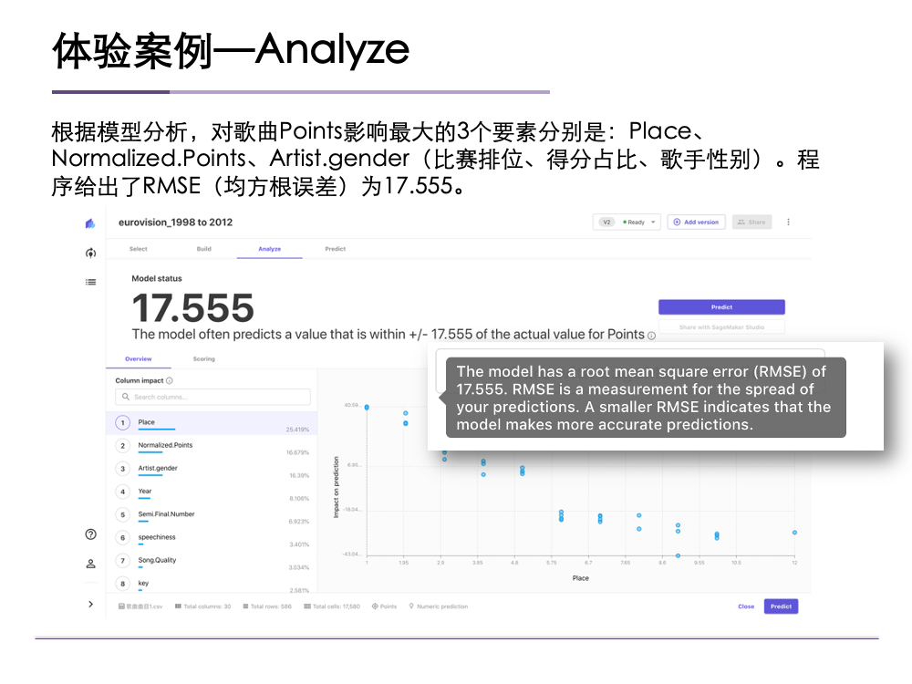The width and height of the screenshot is (912, 684).
Task: Click inside the Search columns field
Action: (214, 396)
